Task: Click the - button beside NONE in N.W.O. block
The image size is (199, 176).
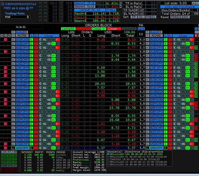Action: [x=13, y=36]
